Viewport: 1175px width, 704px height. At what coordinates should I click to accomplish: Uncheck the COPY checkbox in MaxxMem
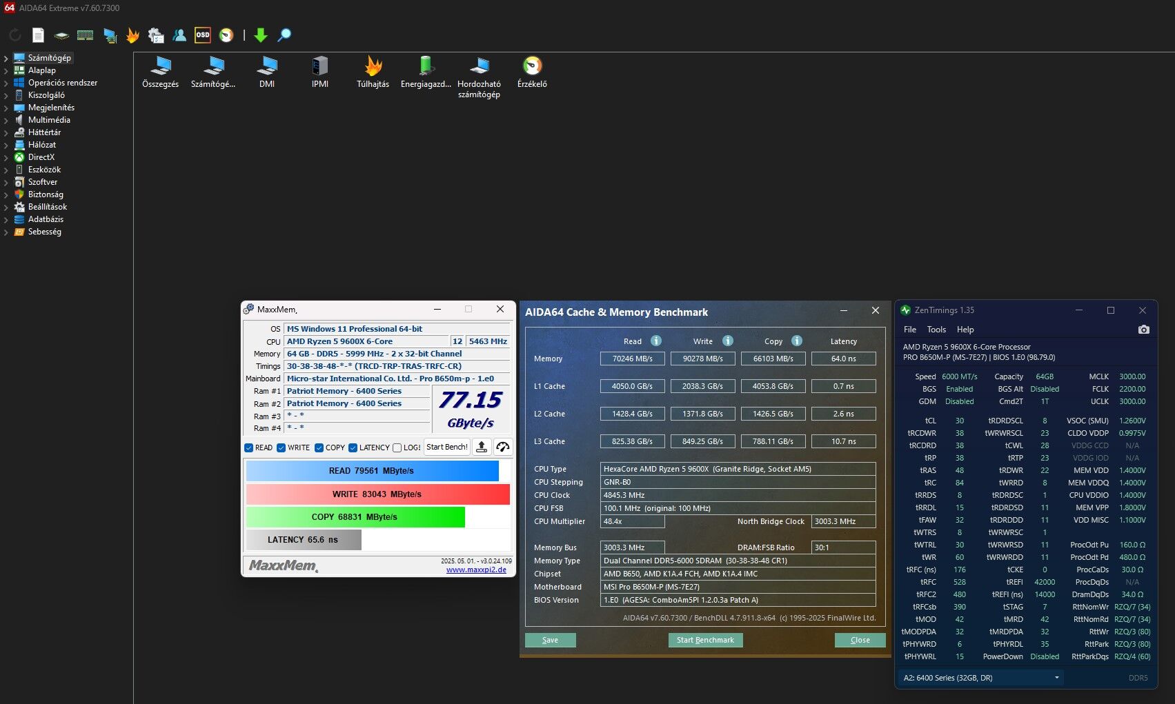(319, 447)
